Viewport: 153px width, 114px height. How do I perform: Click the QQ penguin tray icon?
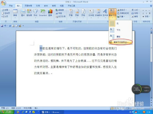click(136, 112)
